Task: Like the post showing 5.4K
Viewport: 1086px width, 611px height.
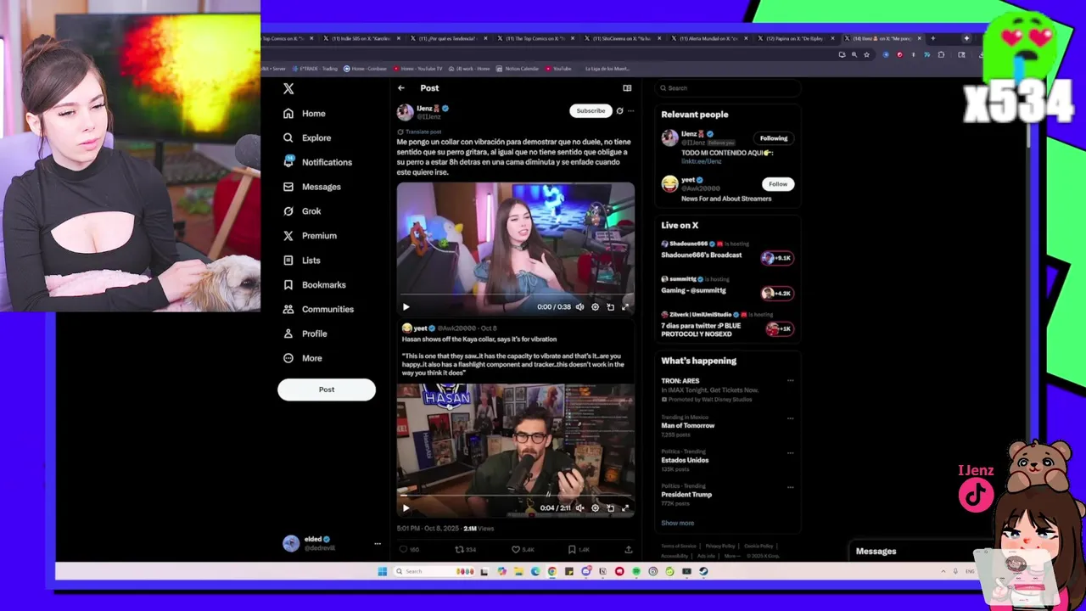Action: click(x=515, y=550)
